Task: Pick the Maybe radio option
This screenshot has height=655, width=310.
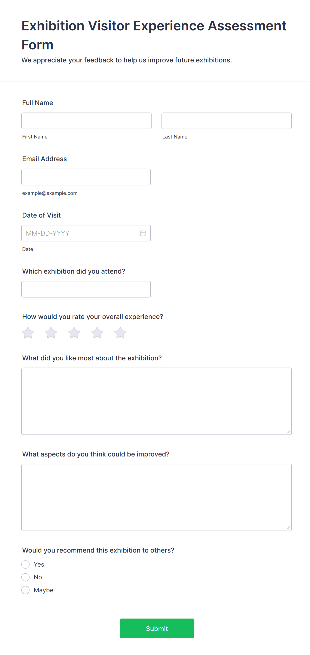Action: (x=26, y=590)
